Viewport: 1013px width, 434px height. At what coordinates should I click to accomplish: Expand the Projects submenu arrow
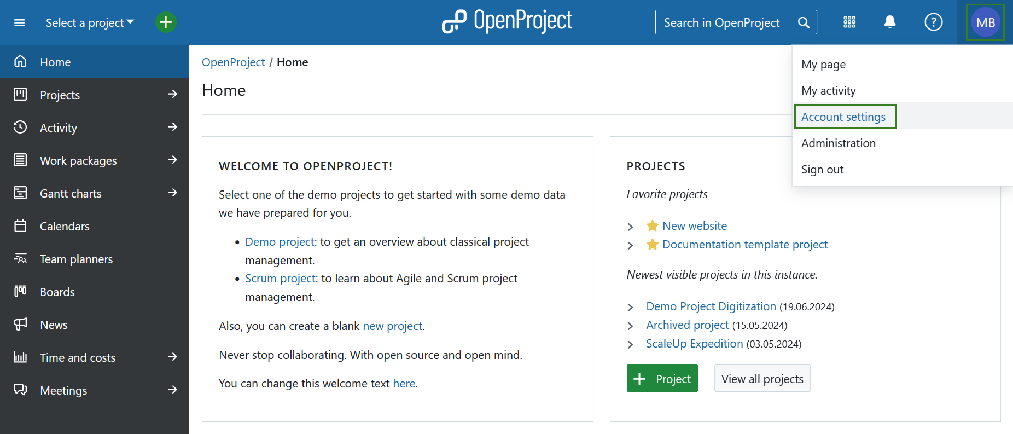pos(173,94)
